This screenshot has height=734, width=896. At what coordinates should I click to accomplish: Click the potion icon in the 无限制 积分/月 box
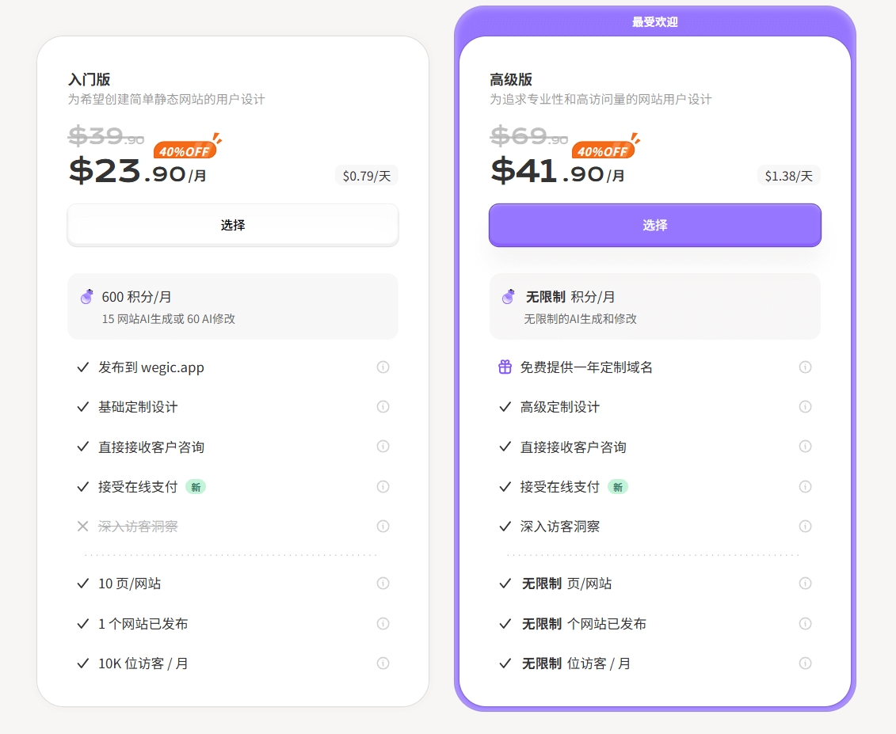[x=509, y=297]
